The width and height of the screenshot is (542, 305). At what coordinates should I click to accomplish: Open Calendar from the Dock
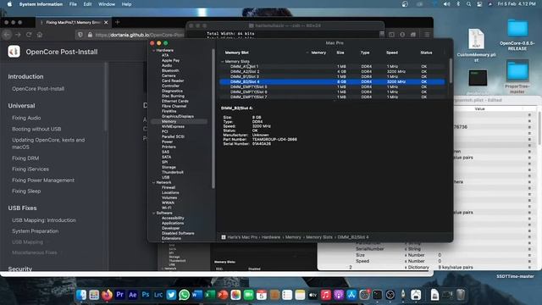[x=262, y=295]
